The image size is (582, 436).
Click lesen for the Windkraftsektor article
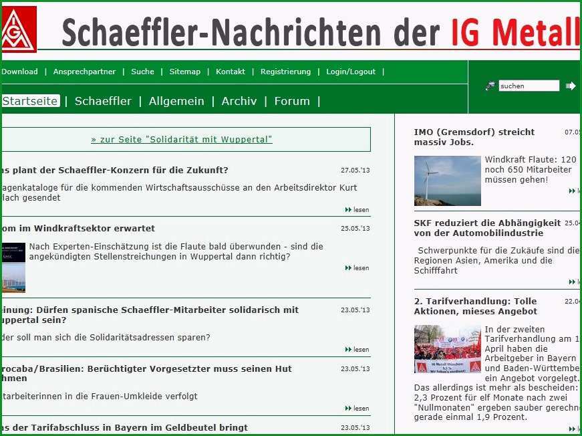357,267
